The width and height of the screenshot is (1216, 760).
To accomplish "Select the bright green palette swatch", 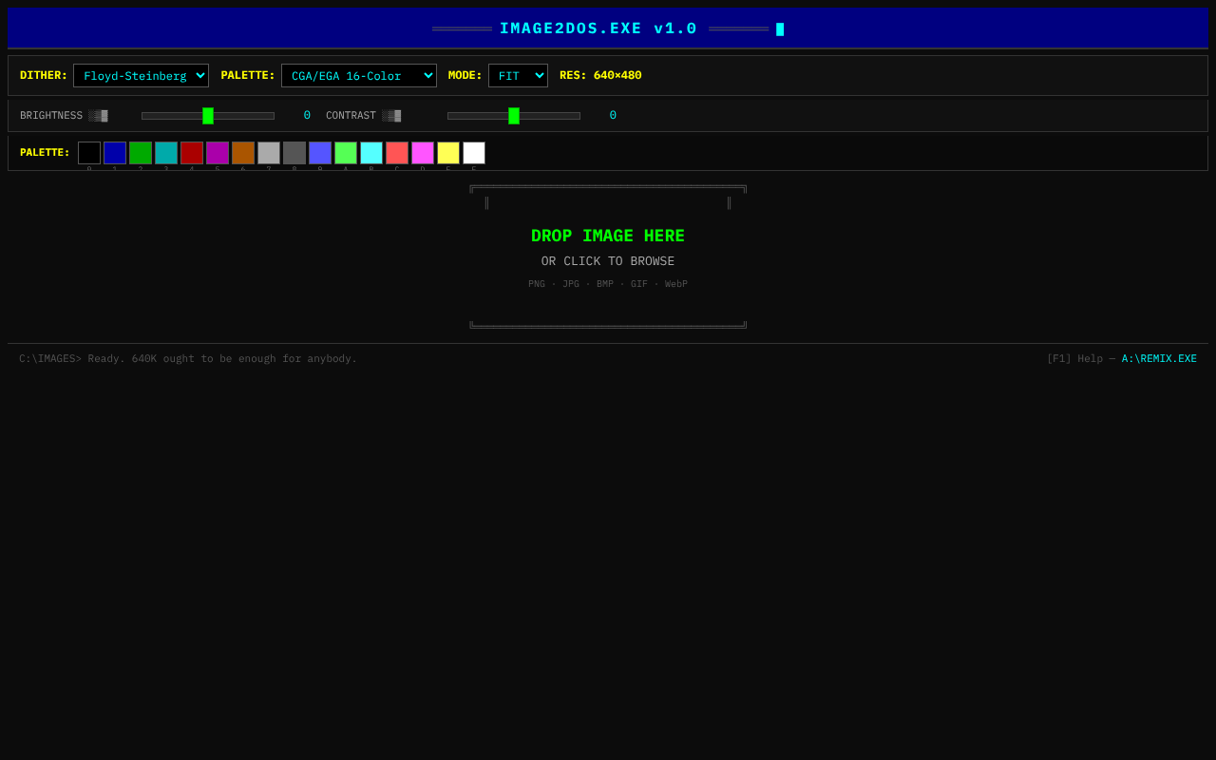I will click(346, 153).
